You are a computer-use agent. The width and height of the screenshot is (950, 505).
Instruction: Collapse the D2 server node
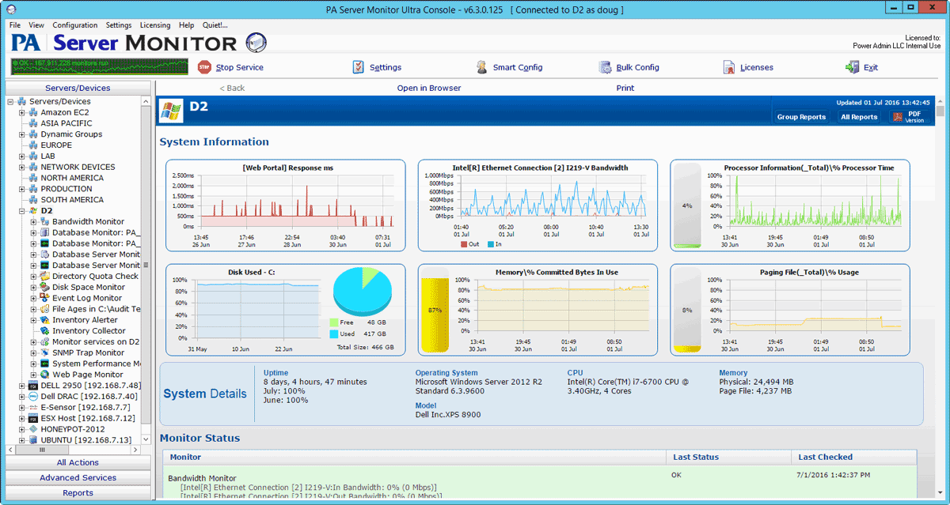point(22,211)
